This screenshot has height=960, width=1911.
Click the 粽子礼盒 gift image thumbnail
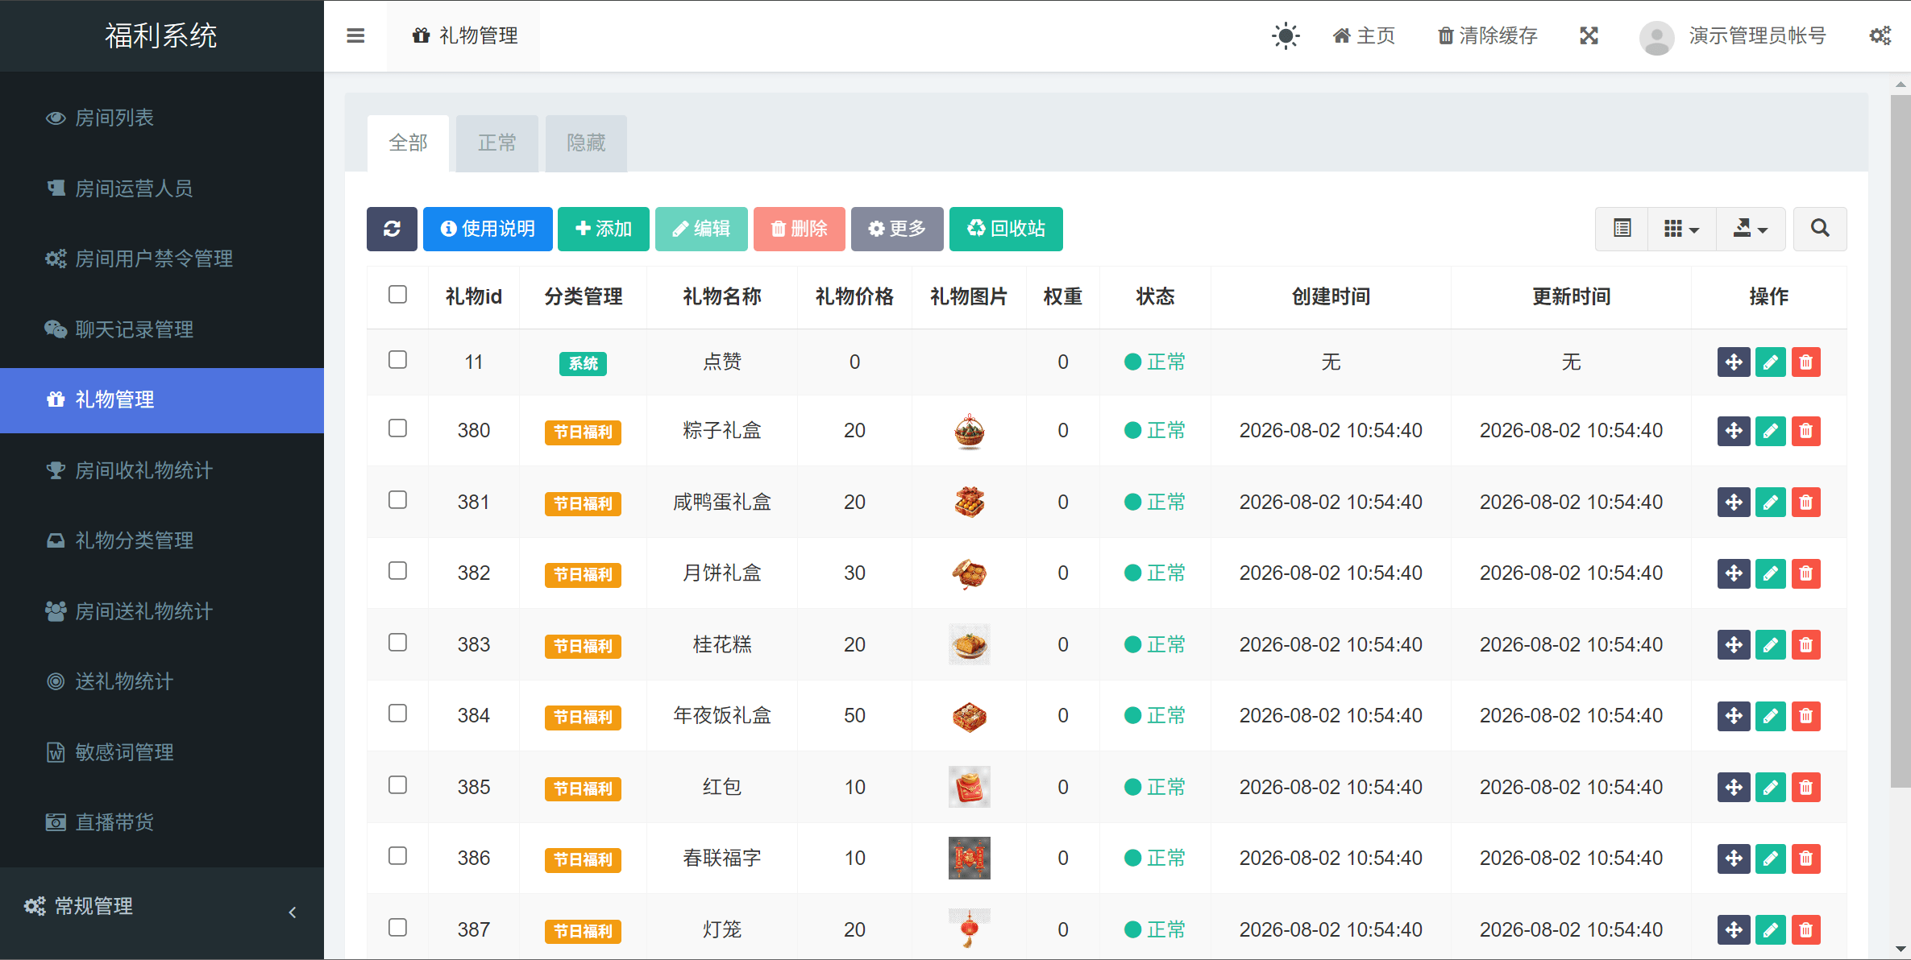tap(969, 431)
